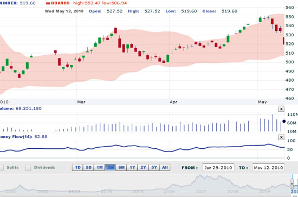Click the 2004 label in overview timeline
Viewport: 298px width, 197px height.
(106, 191)
